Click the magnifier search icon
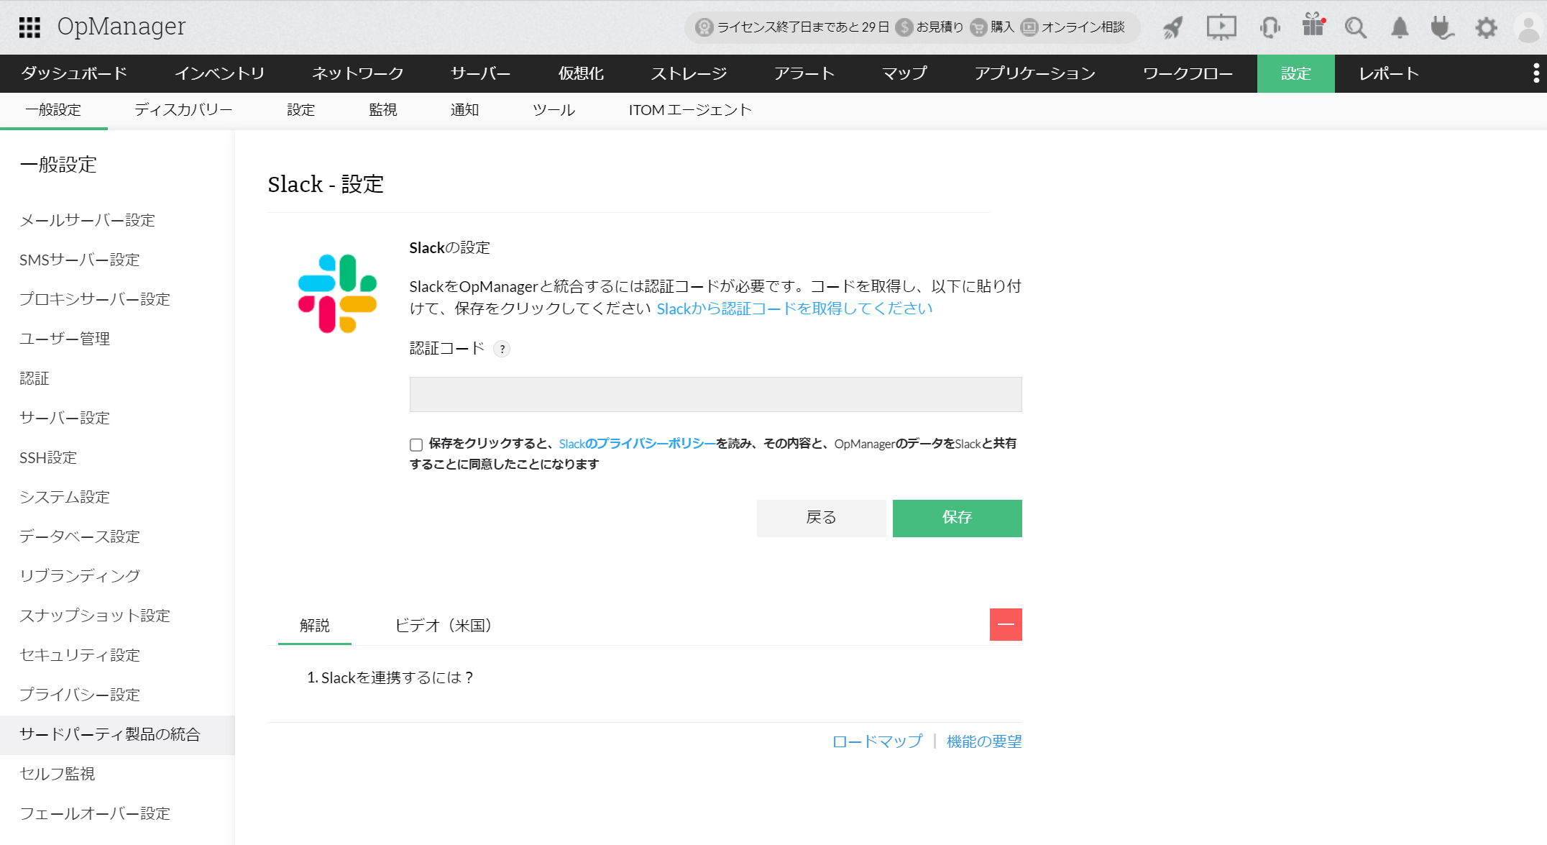1547x845 pixels. click(x=1355, y=28)
